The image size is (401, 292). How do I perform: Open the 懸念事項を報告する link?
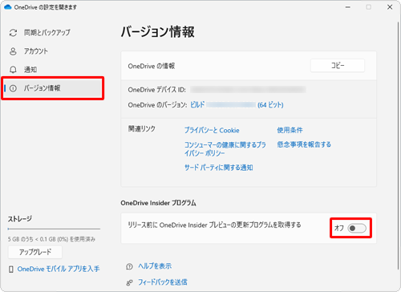point(304,144)
